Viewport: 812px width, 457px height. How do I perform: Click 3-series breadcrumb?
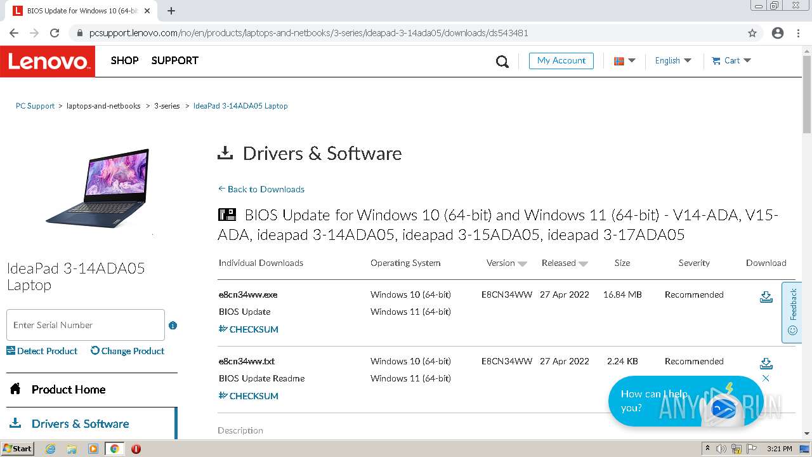[167, 106]
